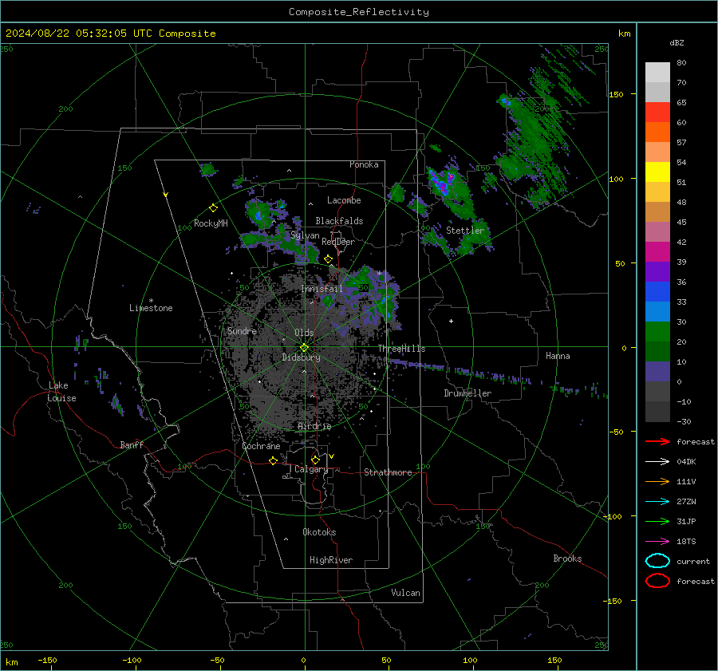The image size is (718, 671).
Task: Pick the light blue swatch at 30 dBZ
Action: pyautogui.click(x=657, y=311)
